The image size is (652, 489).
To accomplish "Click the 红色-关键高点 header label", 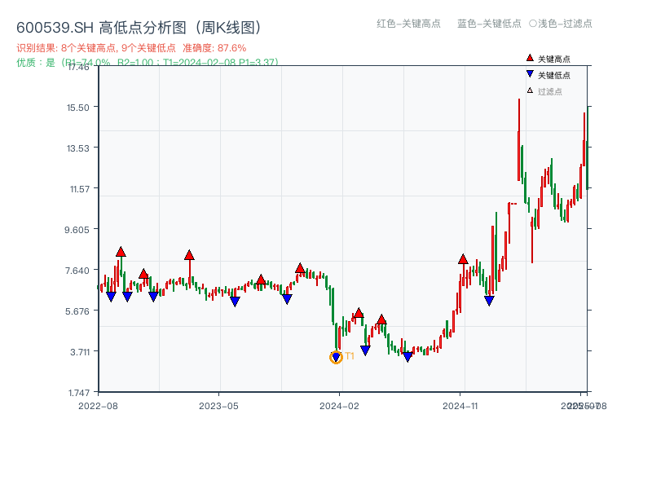I will [x=408, y=24].
